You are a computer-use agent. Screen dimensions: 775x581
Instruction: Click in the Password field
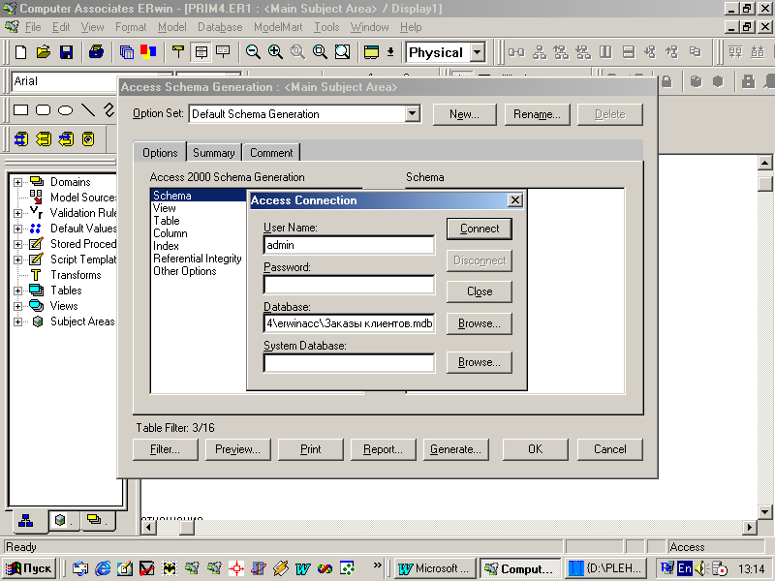(x=349, y=285)
